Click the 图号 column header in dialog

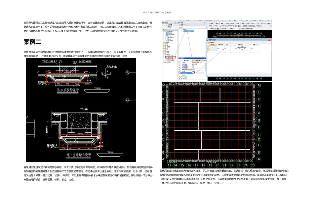227,45
